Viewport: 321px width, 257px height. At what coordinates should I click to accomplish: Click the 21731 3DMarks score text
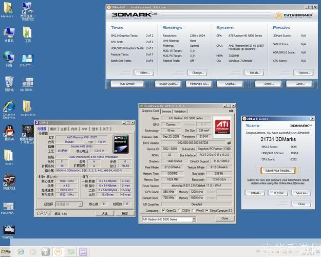pyautogui.click(x=278, y=139)
